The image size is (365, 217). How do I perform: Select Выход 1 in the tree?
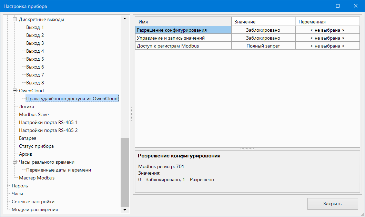[x=35, y=28]
